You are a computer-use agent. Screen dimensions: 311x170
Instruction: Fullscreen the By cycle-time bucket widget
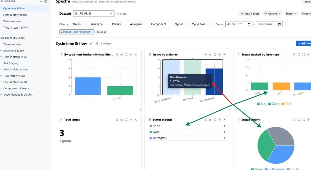126,54
